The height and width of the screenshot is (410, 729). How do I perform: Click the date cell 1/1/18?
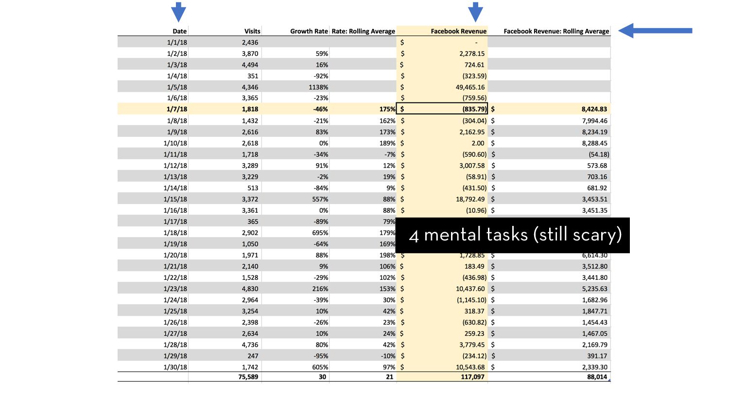point(177,42)
